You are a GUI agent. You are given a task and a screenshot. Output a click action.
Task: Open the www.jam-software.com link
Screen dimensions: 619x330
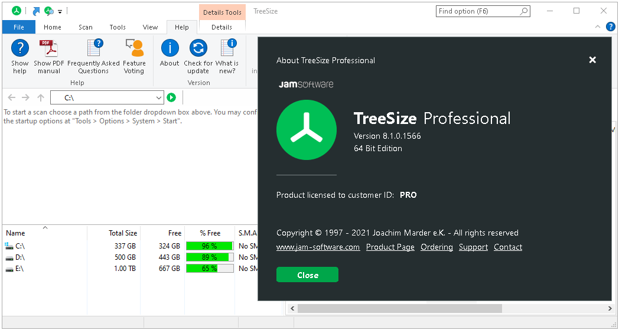click(318, 247)
